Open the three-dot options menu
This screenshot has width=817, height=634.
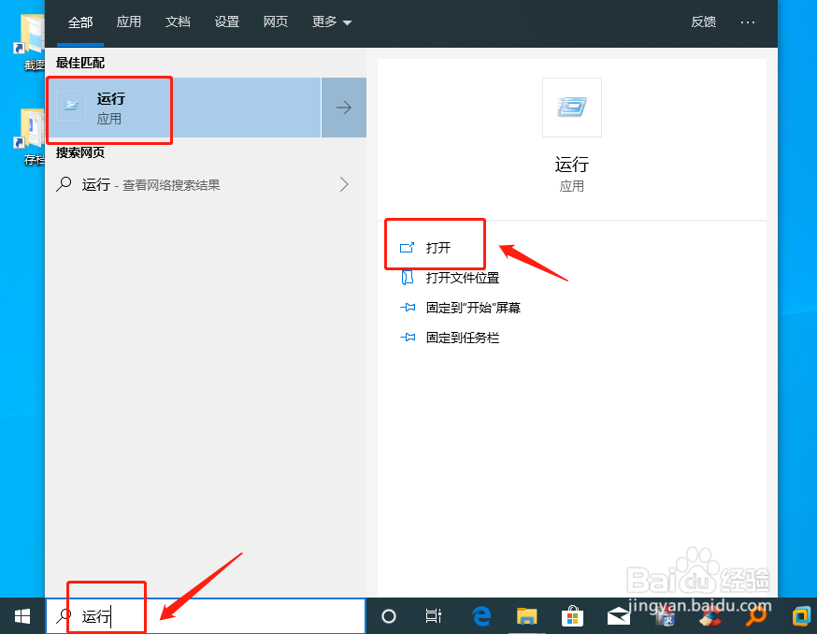(x=748, y=22)
